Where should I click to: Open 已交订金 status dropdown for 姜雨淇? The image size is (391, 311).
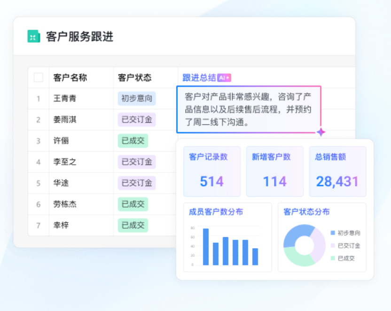[x=136, y=120]
